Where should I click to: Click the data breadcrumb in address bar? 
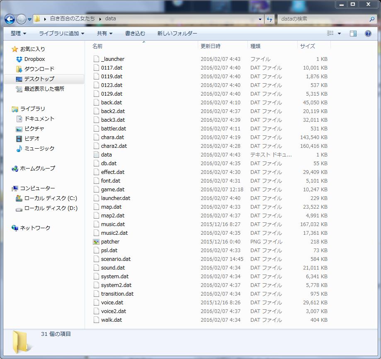[x=110, y=19]
